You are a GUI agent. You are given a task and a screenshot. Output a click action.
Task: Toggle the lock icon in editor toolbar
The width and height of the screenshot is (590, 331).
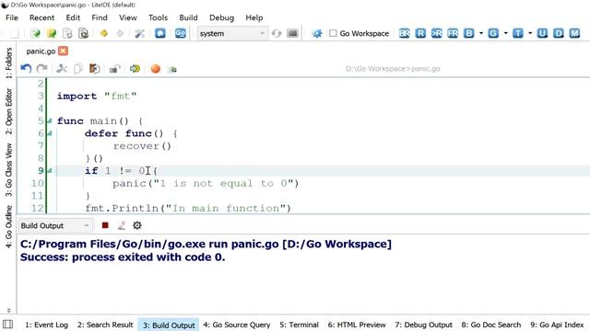(x=114, y=69)
